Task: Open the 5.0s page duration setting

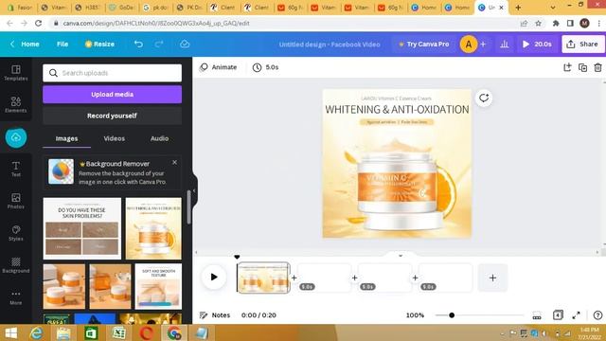Action: pyautogui.click(x=265, y=67)
